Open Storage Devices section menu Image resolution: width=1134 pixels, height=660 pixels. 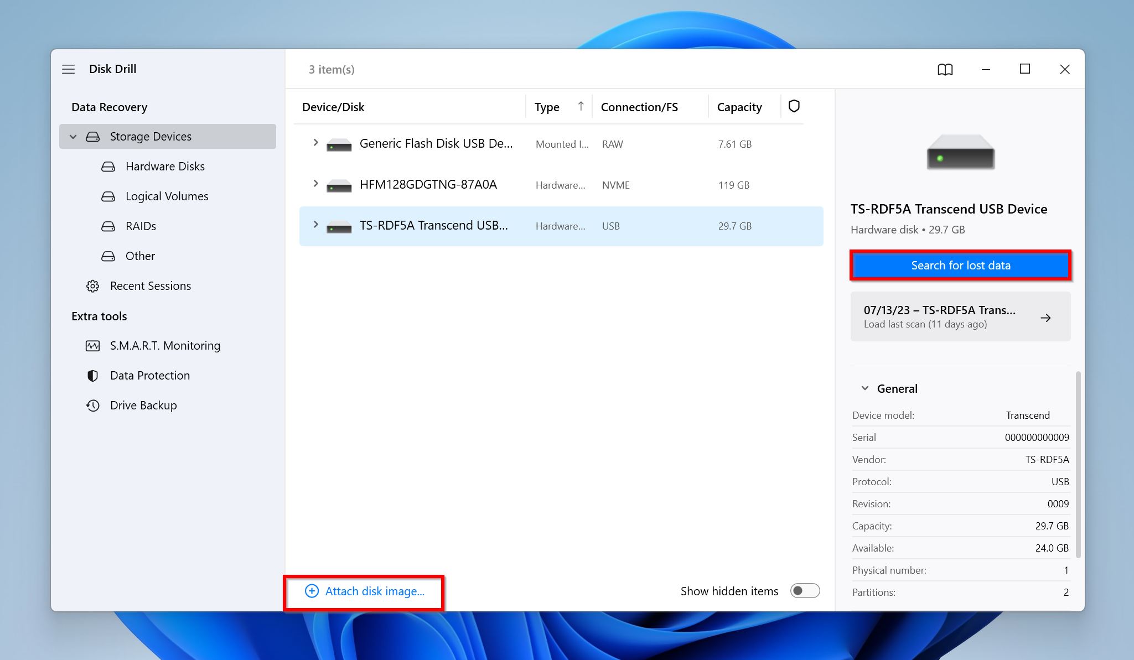73,136
